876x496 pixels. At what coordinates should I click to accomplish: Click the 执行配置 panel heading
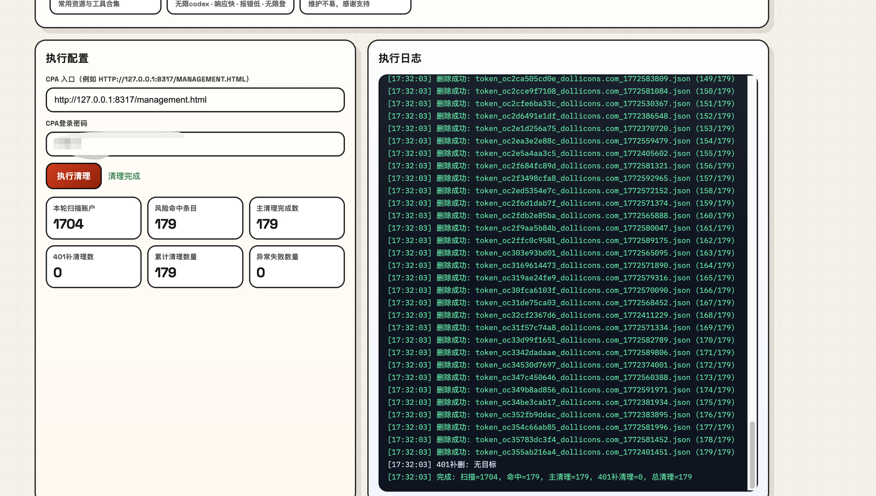[67, 58]
